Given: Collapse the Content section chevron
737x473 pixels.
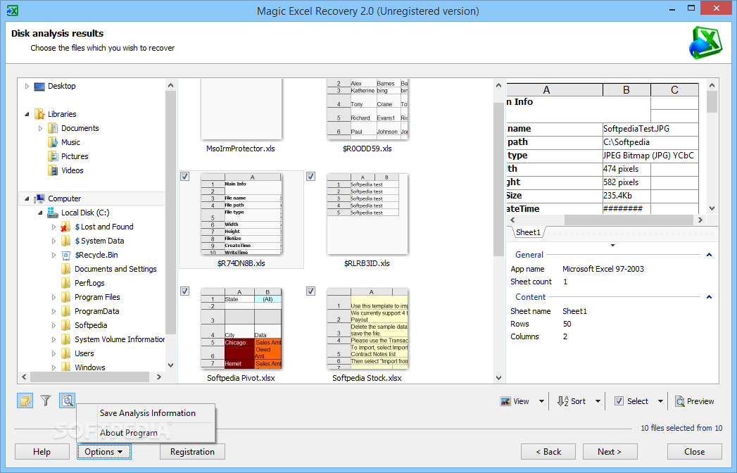Looking at the screenshot, I should (x=710, y=297).
